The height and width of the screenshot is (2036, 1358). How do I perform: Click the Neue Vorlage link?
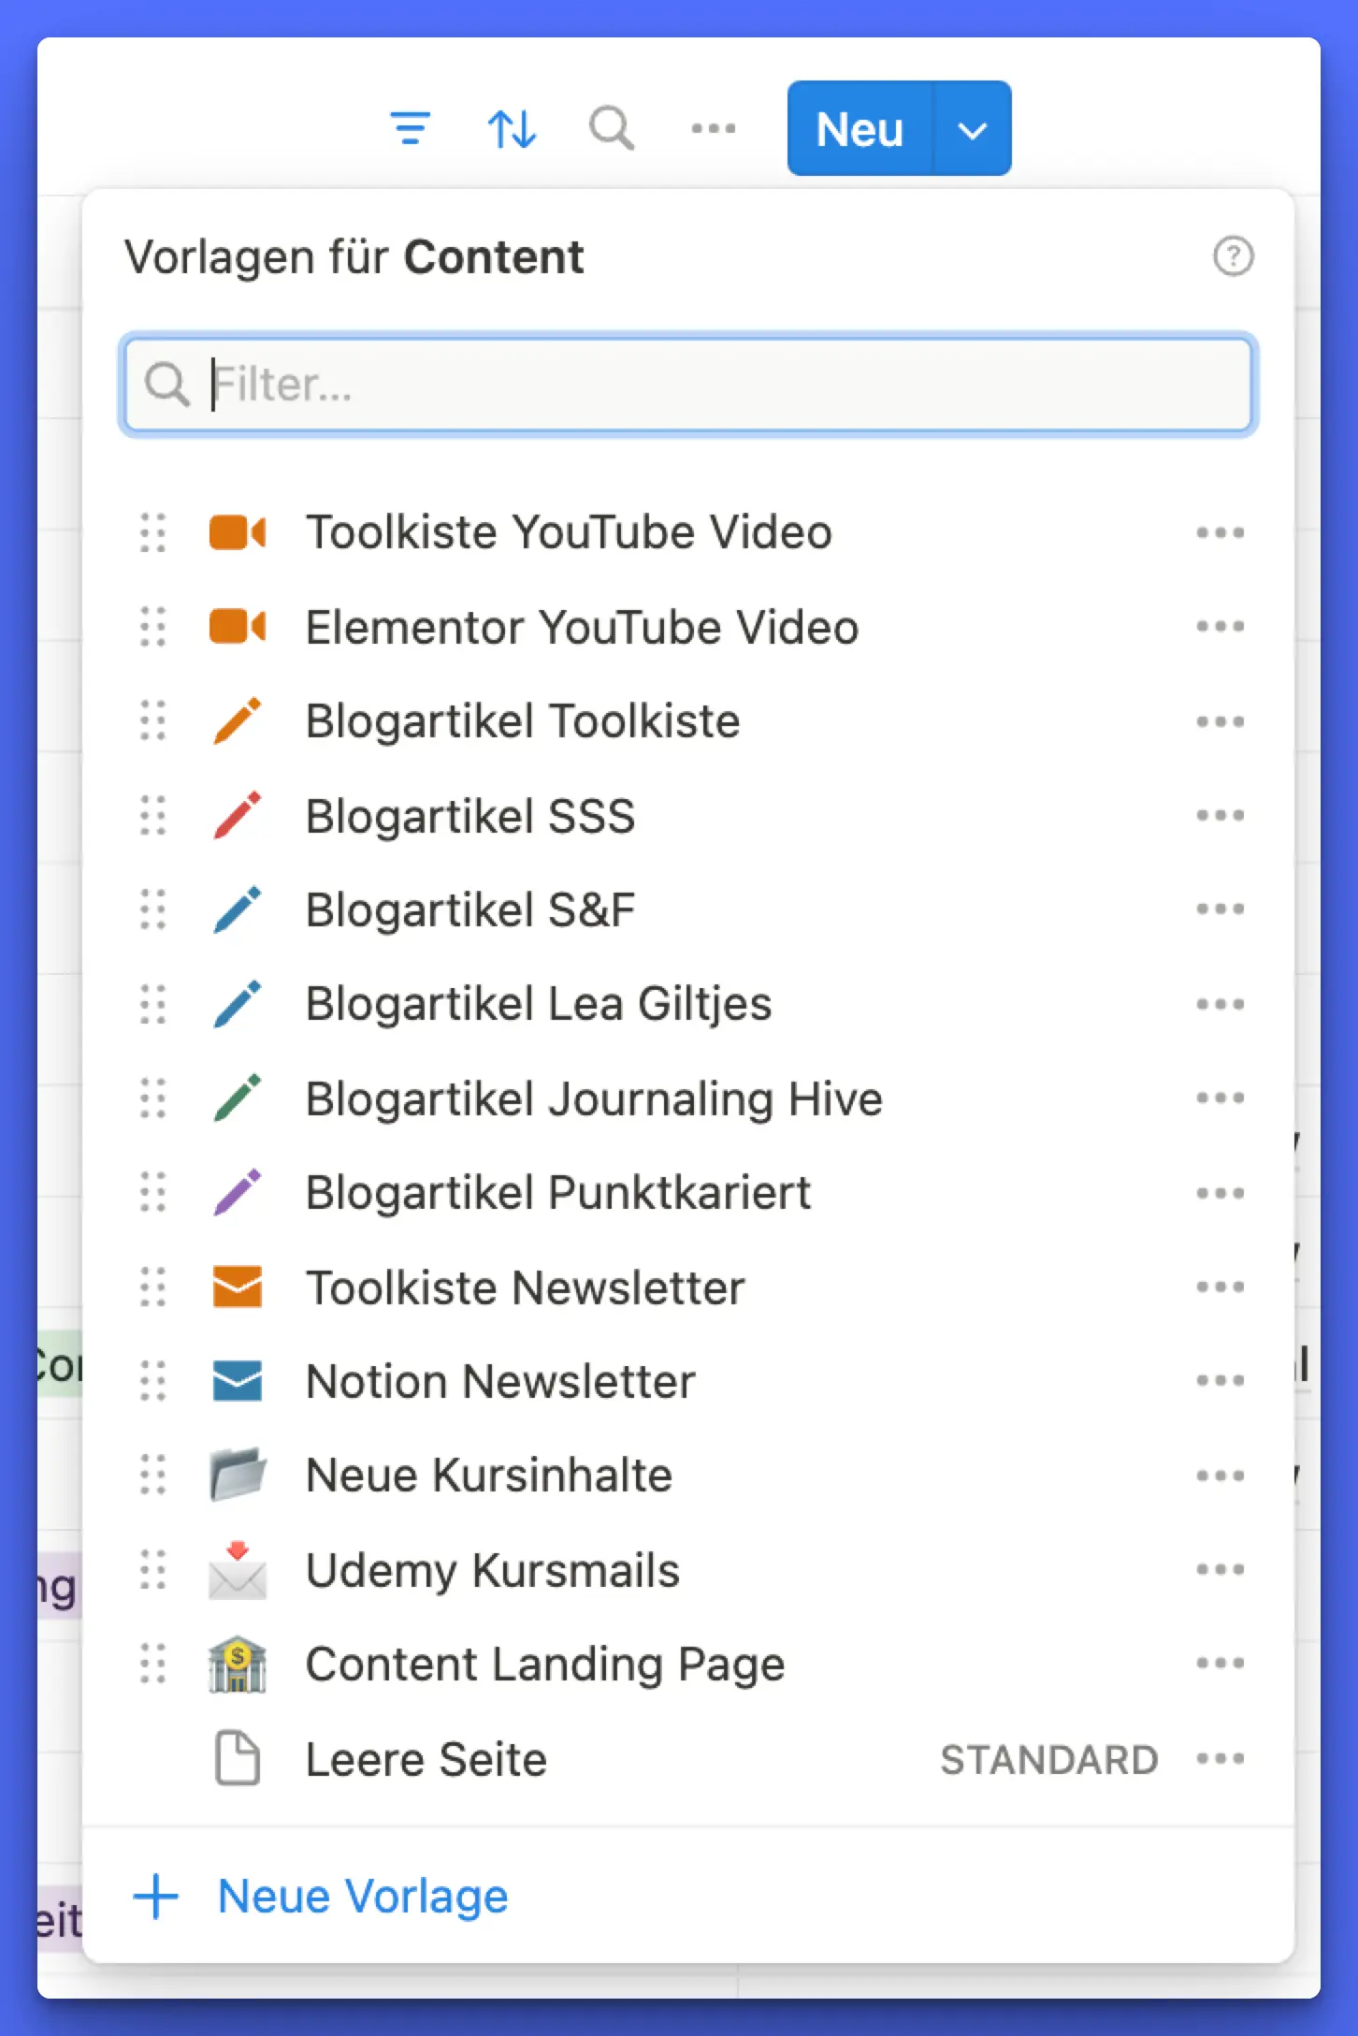[362, 1897]
